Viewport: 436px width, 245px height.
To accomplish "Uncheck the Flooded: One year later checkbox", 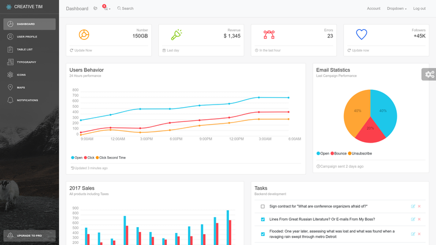I will coord(263,234).
